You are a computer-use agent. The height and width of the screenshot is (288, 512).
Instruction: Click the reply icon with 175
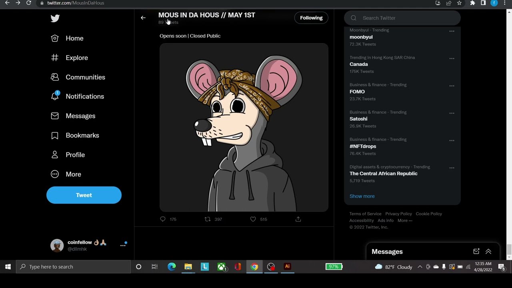click(x=163, y=219)
